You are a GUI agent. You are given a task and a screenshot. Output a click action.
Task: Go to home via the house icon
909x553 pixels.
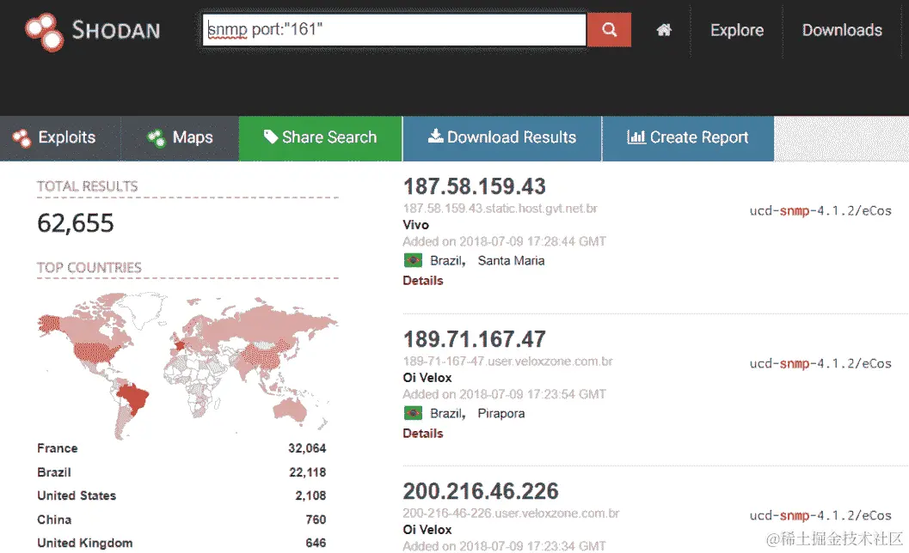pos(664,30)
